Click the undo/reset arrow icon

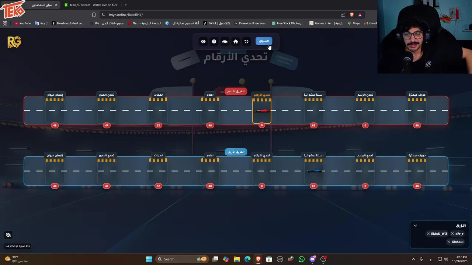point(246,42)
